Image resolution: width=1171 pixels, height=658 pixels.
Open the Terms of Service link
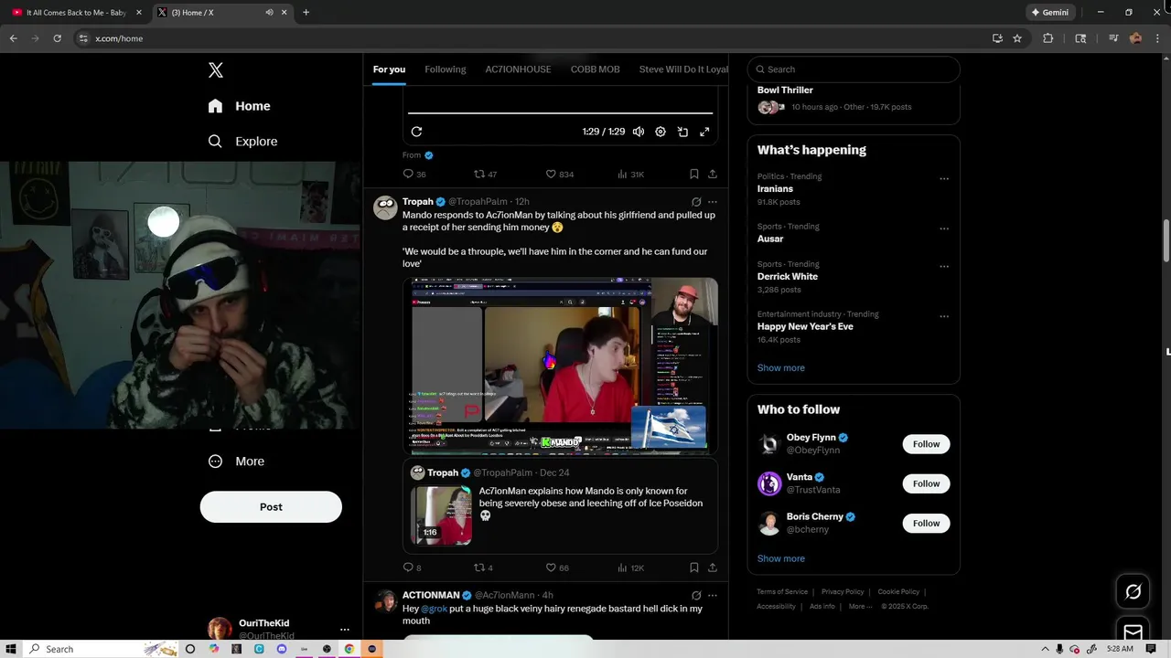click(x=782, y=591)
